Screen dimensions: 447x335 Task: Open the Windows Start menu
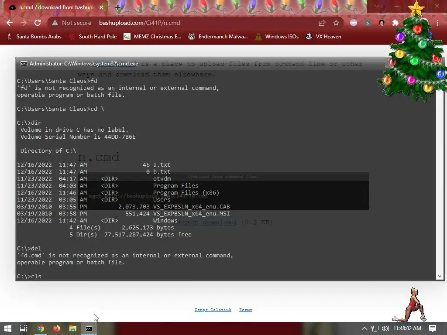click(x=8, y=328)
